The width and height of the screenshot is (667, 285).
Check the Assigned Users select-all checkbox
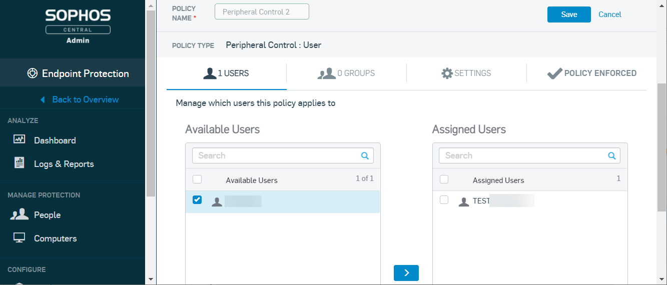click(444, 179)
